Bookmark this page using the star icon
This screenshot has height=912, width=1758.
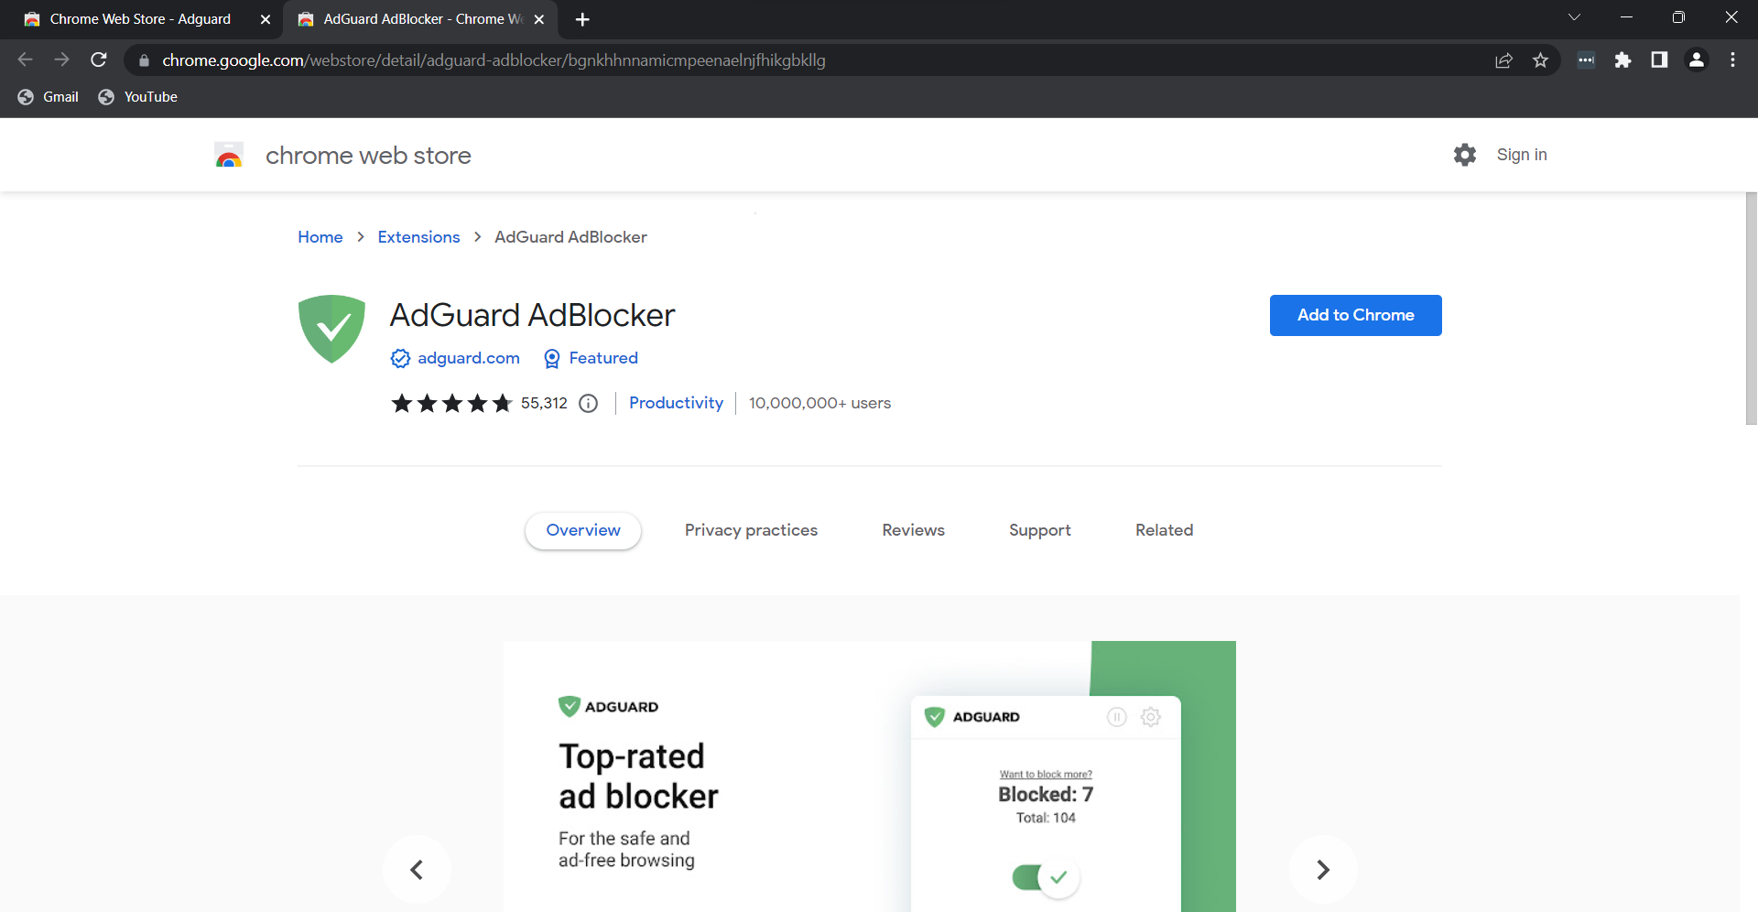(1541, 60)
